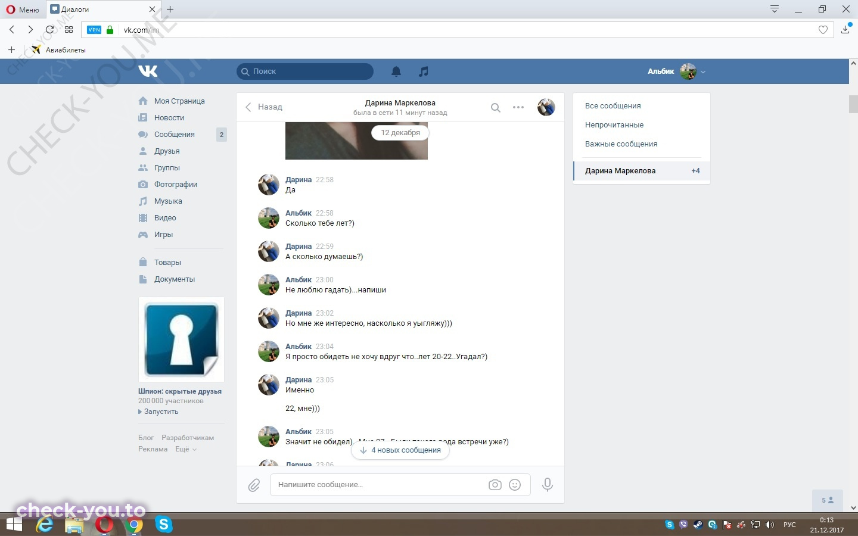Viewport: 858px width, 536px height.
Task: Select the Диалоги browser tab
Action: point(103,10)
